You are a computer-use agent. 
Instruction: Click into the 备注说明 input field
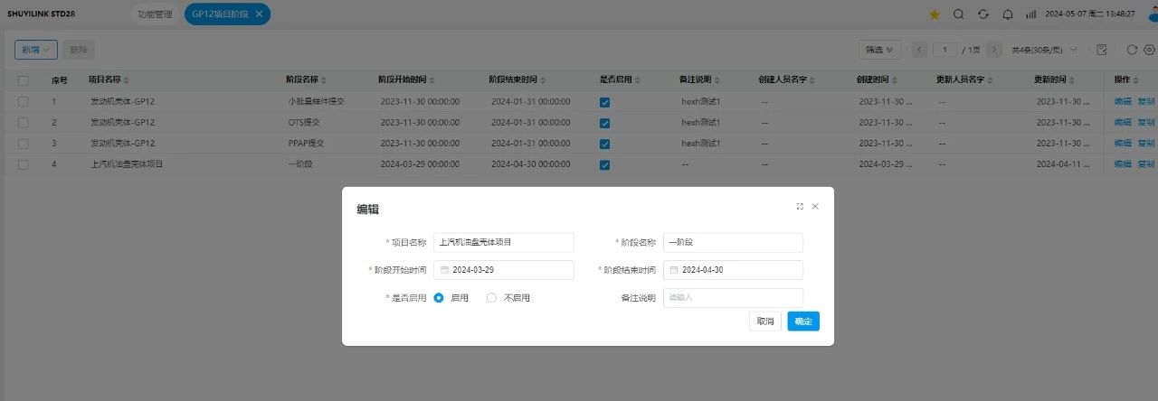733,298
